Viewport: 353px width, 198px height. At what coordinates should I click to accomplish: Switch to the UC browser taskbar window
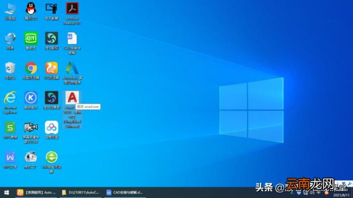point(36,192)
